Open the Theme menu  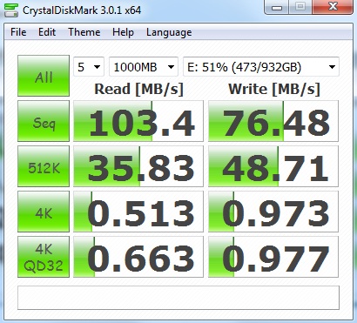point(84,32)
